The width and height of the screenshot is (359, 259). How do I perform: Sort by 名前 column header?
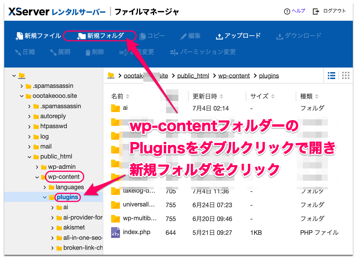[120, 96]
